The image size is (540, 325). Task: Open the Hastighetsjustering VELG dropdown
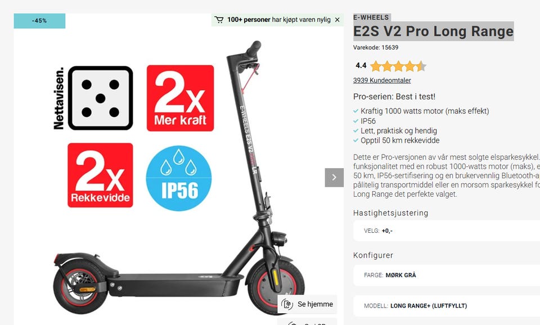(x=447, y=231)
